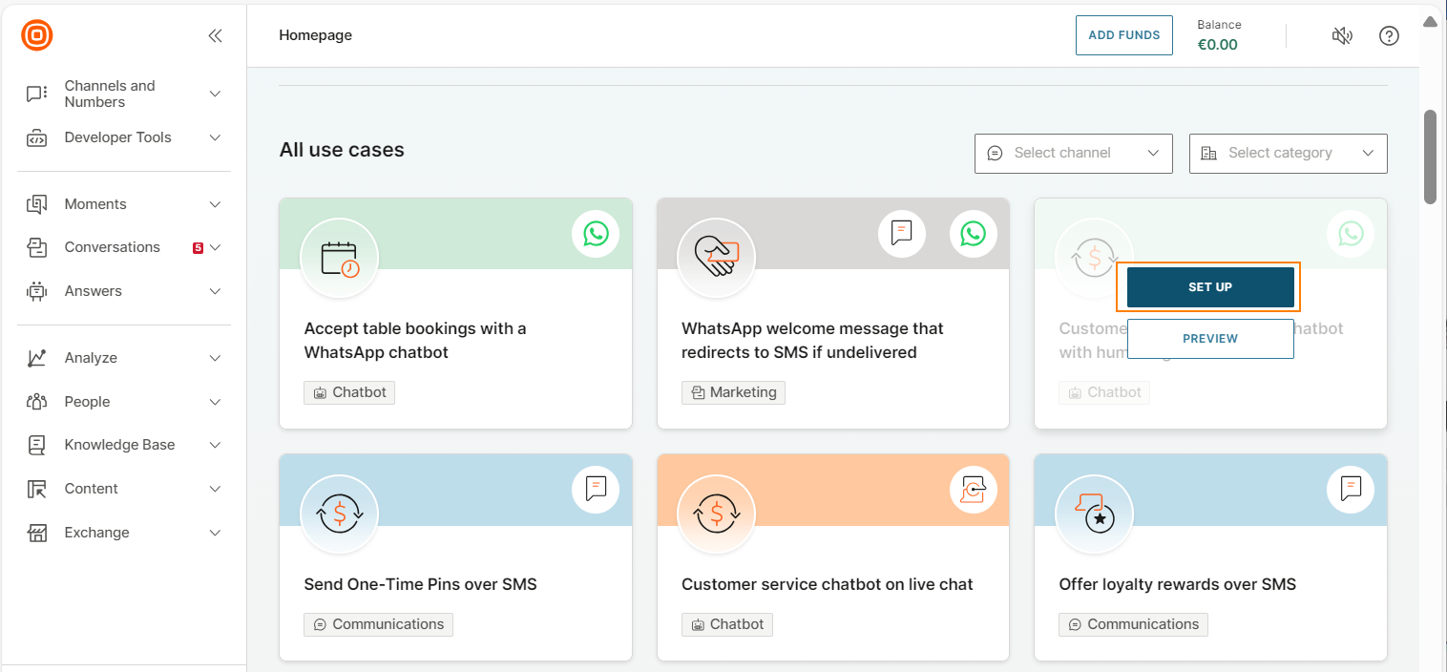
Task: Click the ADD FUNDS button
Action: (1123, 35)
